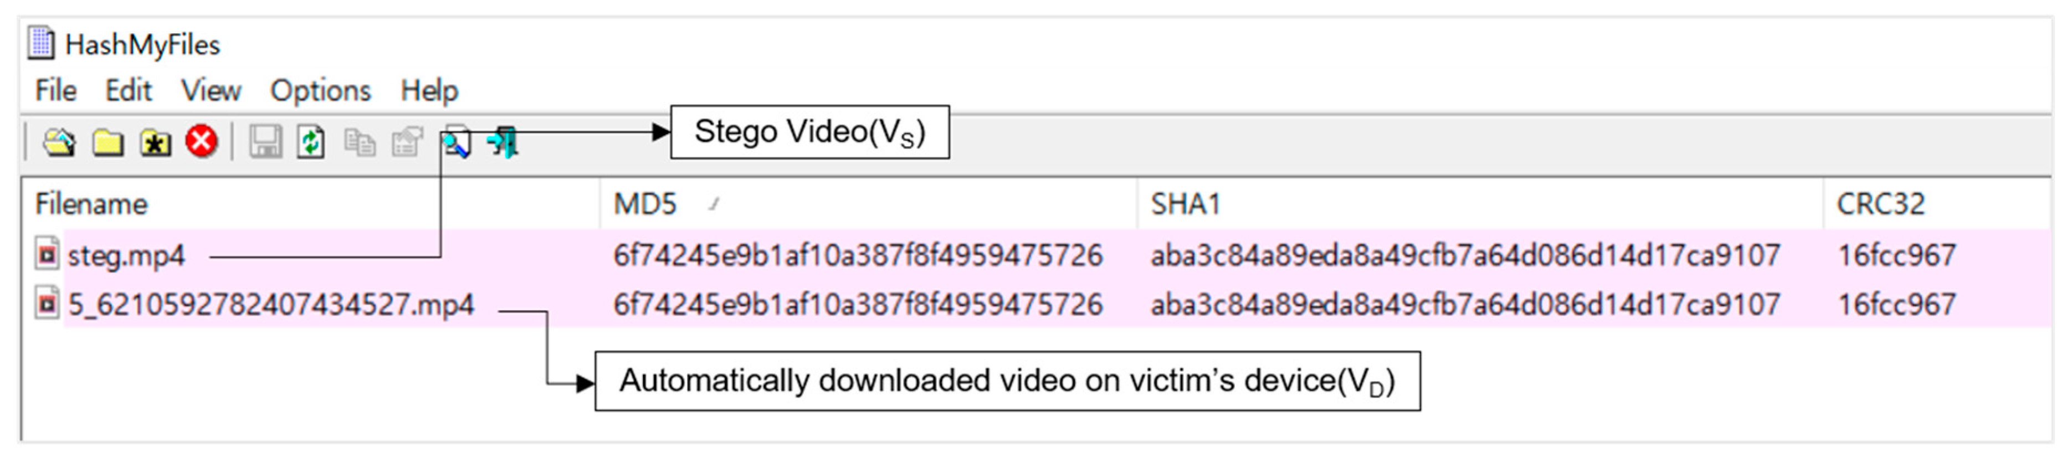
Task: Select the steg.mp4 file row
Action: [x=126, y=256]
